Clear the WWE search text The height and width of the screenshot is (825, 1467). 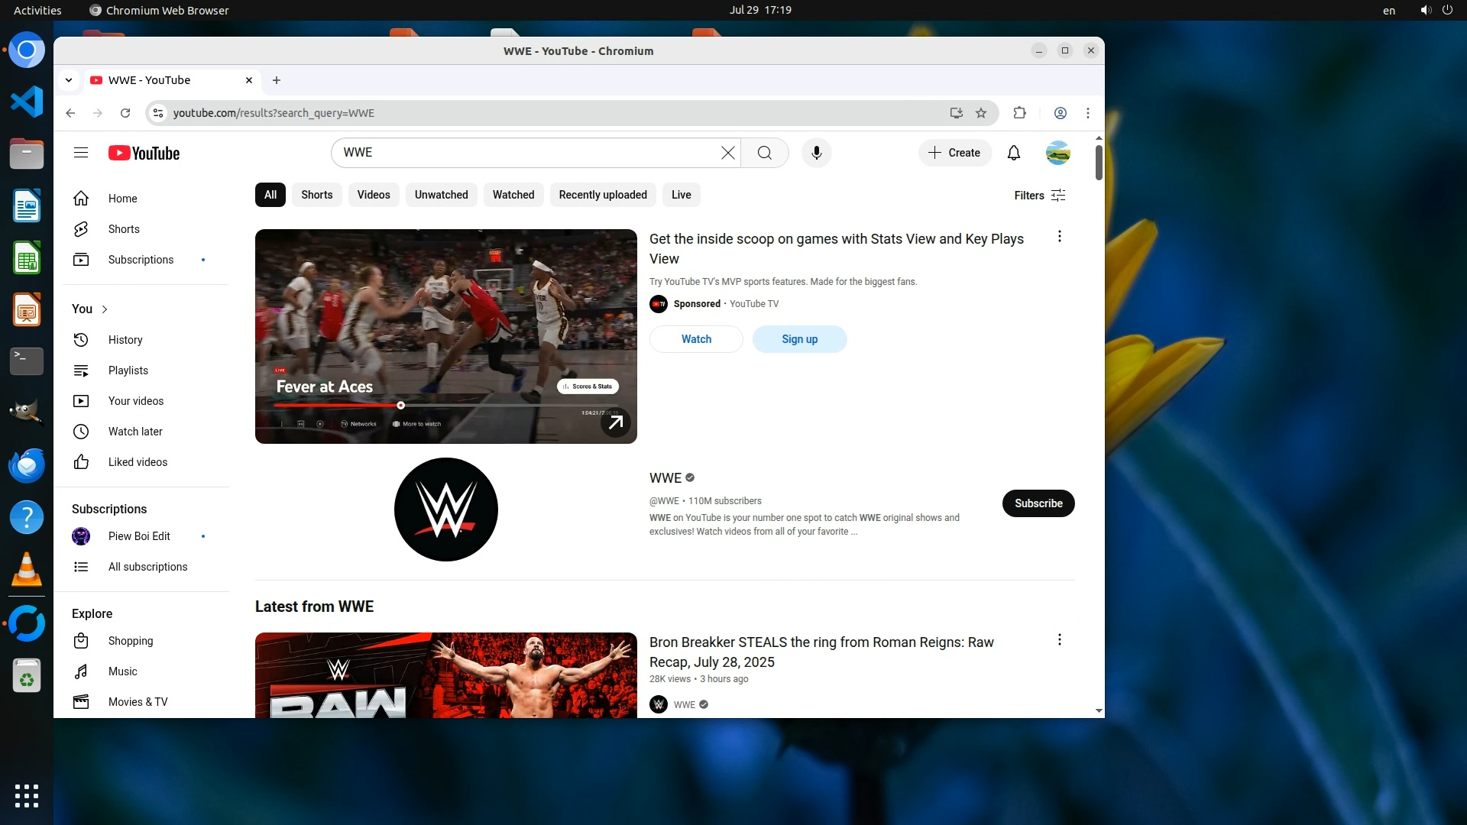[x=728, y=153]
